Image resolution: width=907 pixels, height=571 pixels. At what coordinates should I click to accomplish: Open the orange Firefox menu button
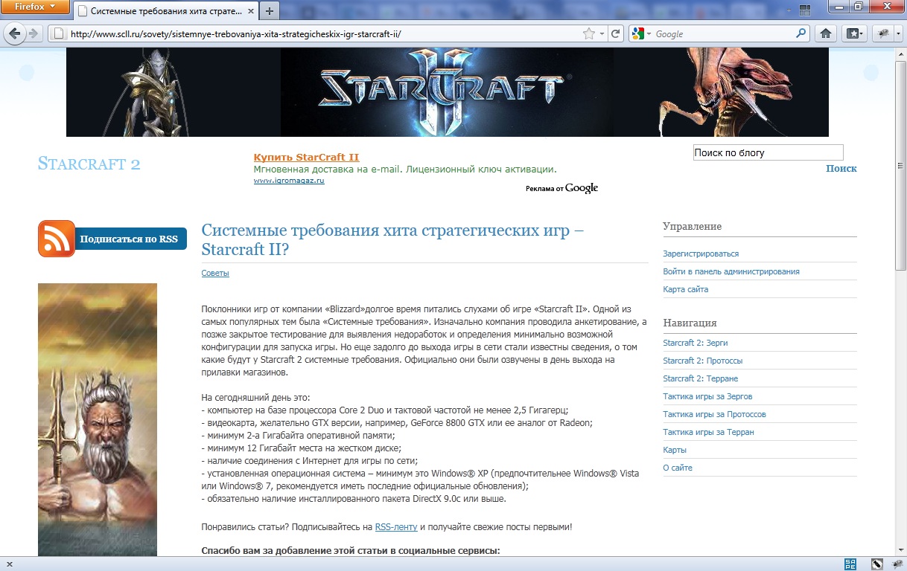point(35,7)
